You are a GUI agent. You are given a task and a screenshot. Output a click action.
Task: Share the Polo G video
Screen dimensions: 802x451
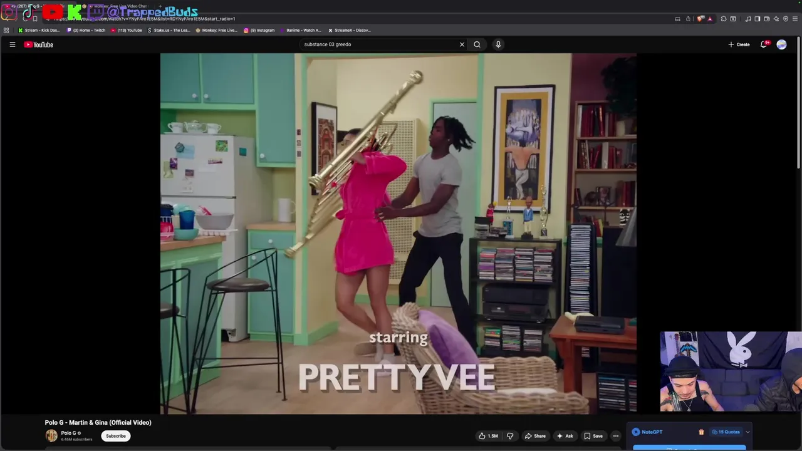coord(535,436)
